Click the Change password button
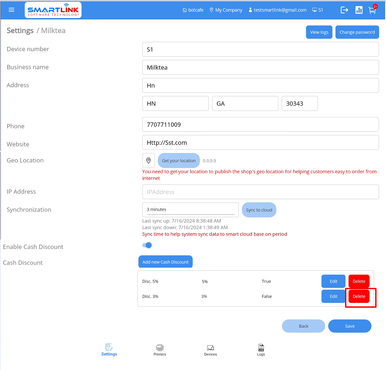Screen dimensions: 386x370 [x=357, y=32]
